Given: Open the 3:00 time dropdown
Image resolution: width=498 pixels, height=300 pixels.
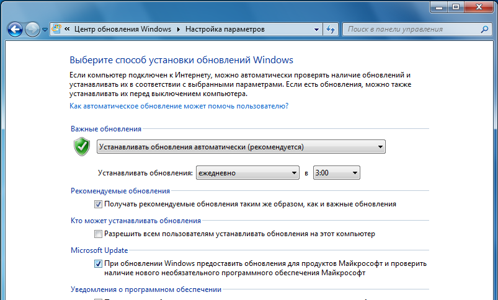Looking at the screenshot, I should pos(337,173).
